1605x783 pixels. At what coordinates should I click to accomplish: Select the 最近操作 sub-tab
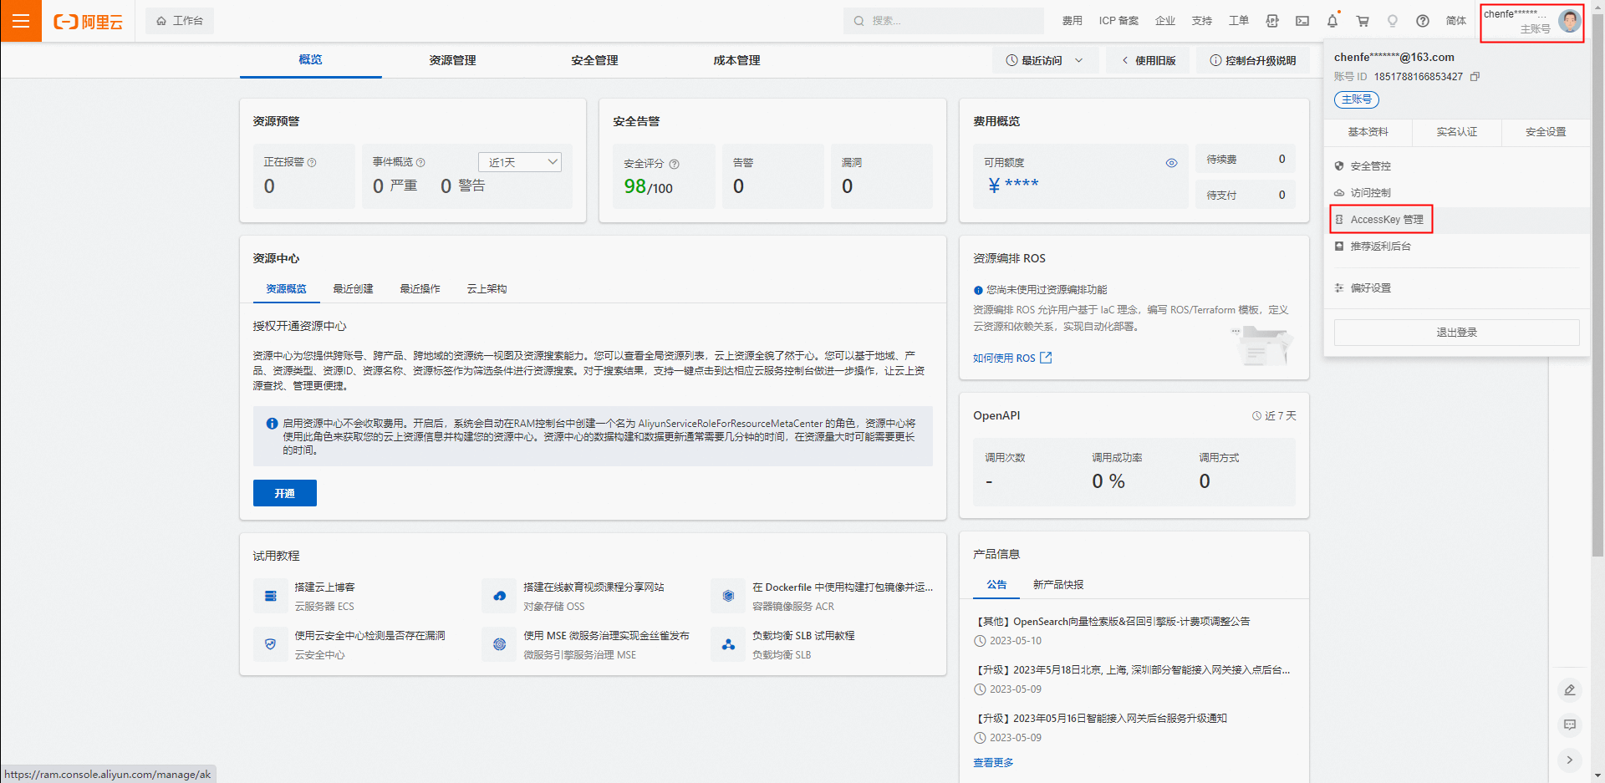tap(420, 289)
